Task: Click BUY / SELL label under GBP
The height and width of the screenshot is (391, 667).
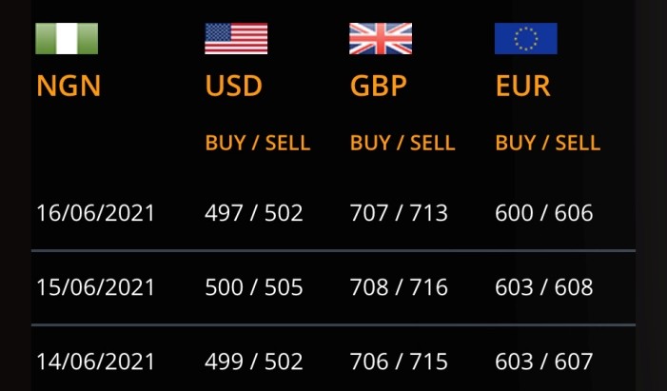Action: pos(402,143)
